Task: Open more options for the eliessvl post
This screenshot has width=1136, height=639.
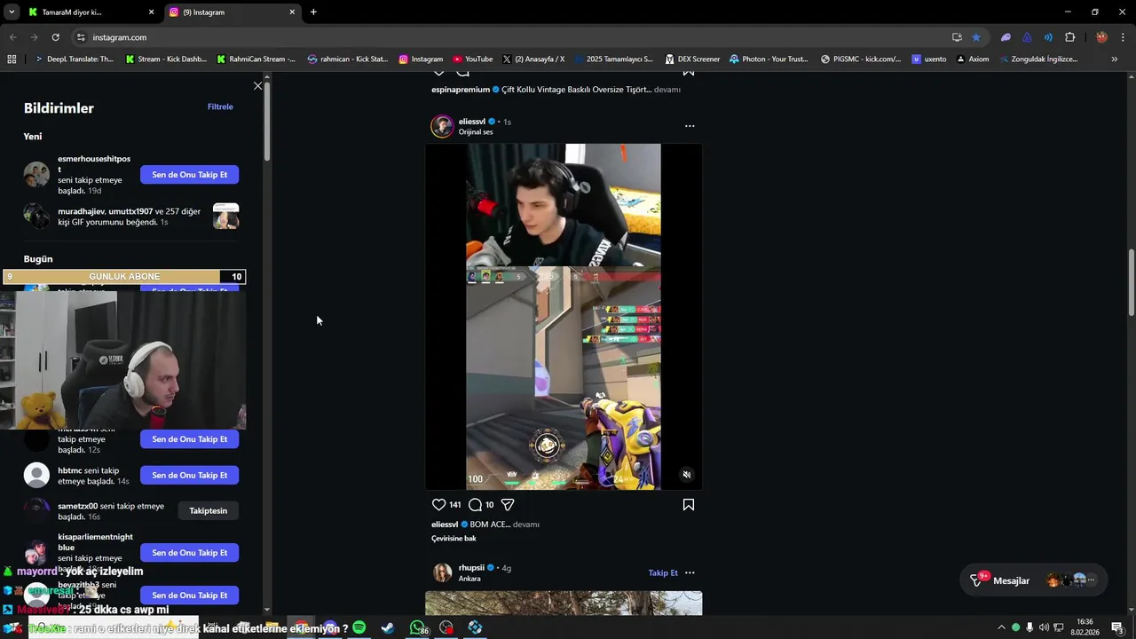Action: click(690, 126)
